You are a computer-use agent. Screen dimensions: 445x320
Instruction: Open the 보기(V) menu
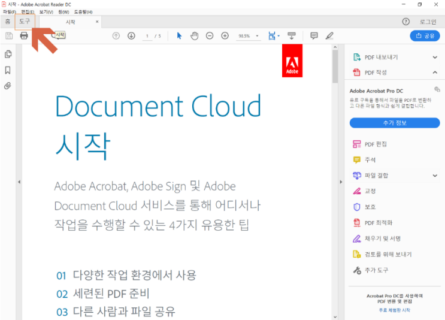(46, 12)
